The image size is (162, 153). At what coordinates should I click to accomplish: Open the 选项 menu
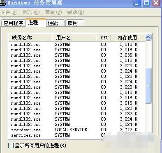click(31, 12)
